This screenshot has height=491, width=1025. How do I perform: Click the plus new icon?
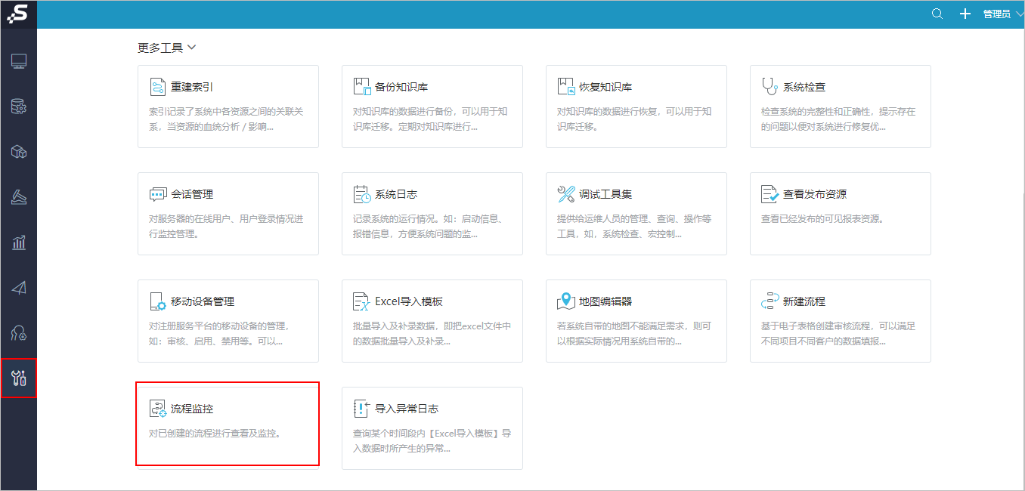(965, 14)
